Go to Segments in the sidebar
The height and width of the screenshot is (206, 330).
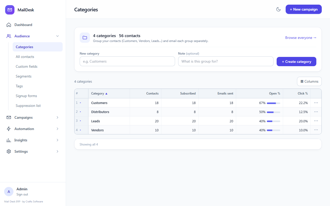coord(38,76)
